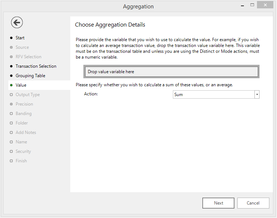Select the Precision step
This screenshot has height=218, width=277.
[24, 104]
